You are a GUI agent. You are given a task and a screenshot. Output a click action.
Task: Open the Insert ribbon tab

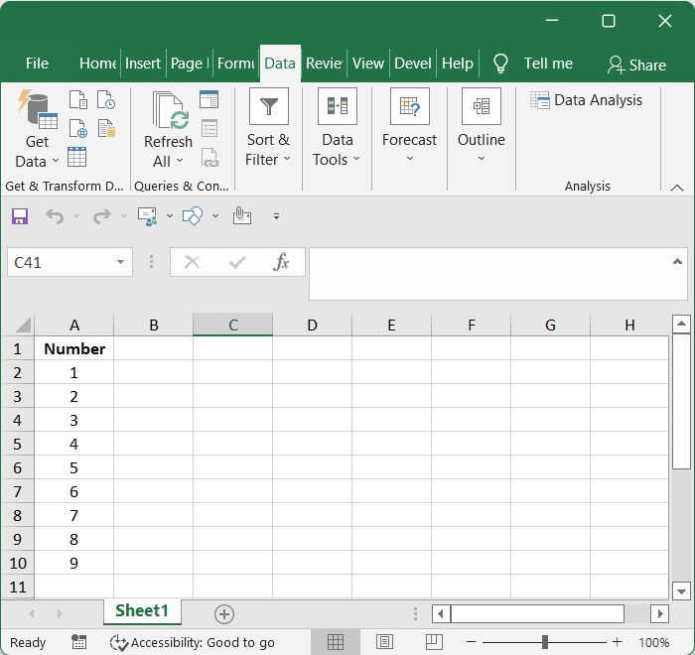142,64
